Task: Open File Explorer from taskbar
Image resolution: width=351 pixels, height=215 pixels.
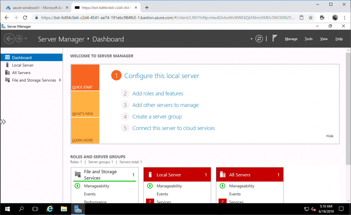Action: coord(64,209)
